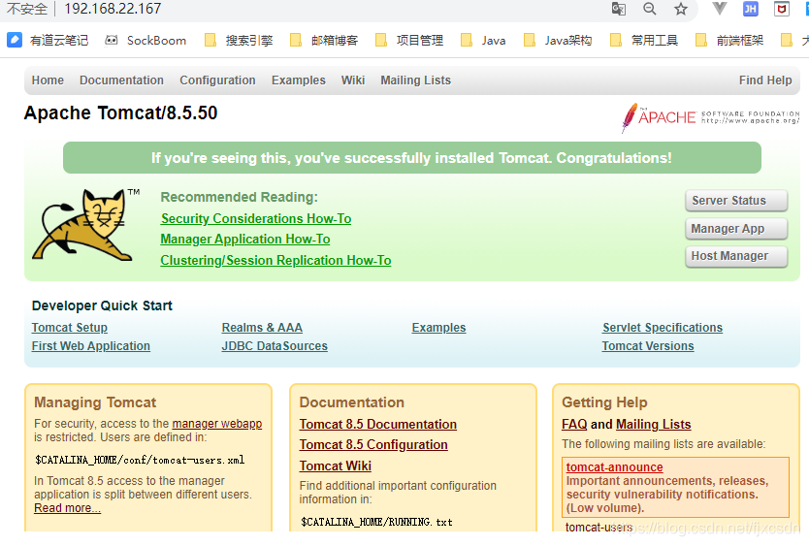Click the Manager App button
Image resolution: width=809 pixels, height=546 pixels.
(736, 228)
